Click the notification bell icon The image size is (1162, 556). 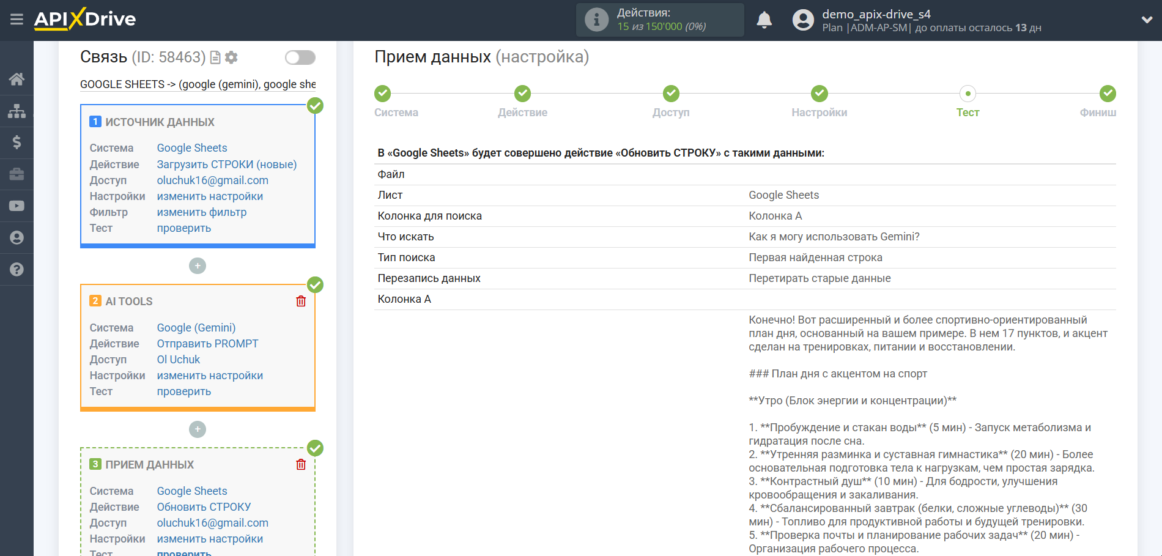point(764,20)
